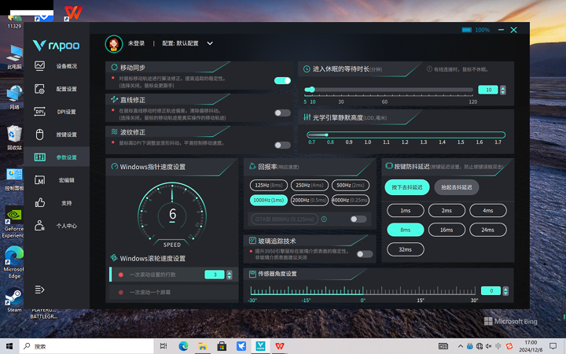Select 2000Hz polling rate
Screen dimensions: 566x354
click(310, 200)
